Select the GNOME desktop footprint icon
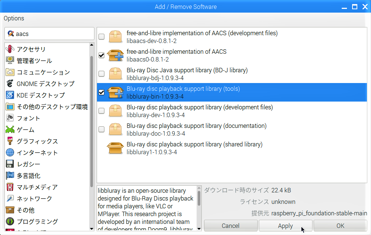 [10, 84]
